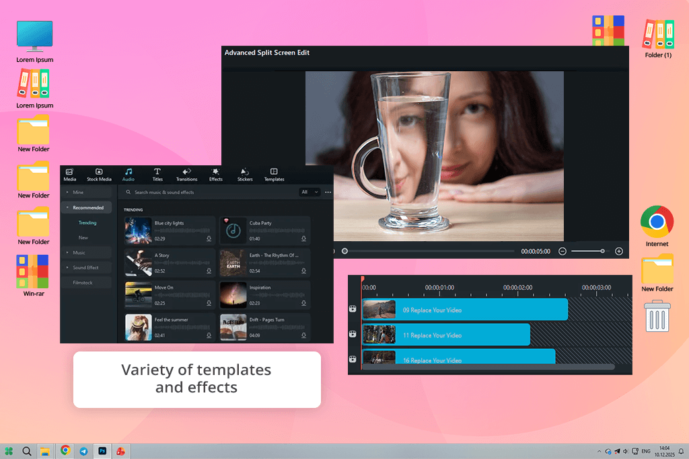Click the 00:00:02:00 timeline ruler mark
This screenshot has height=459, width=689.
pyautogui.click(x=517, y=288)
